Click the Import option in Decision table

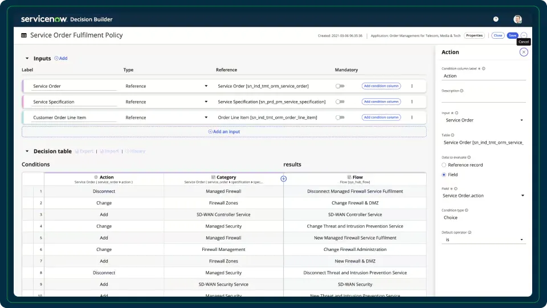coord(109,151)
